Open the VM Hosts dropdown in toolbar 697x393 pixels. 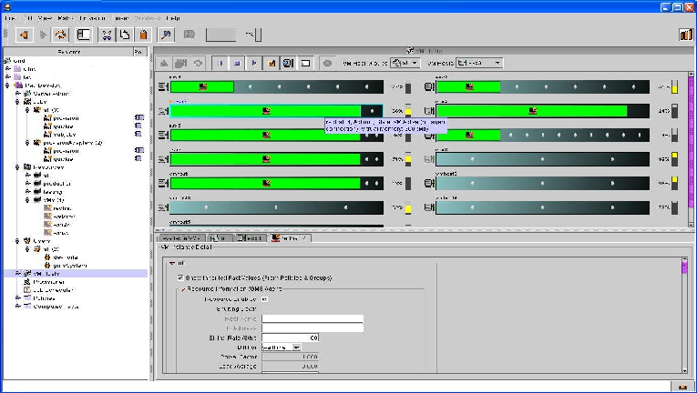pyautogui.click(x=479, y=63)
